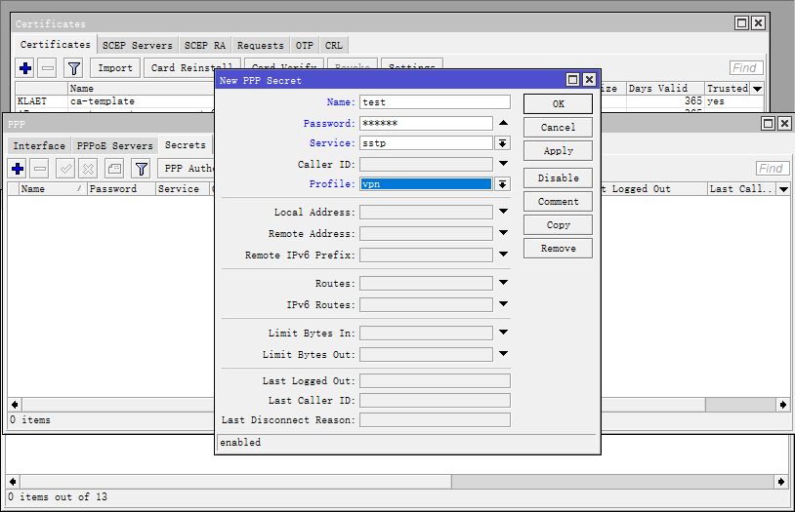Click the comment icon in PPP toolbar
This screenshot has height=512, width=795.
point(114,169)
